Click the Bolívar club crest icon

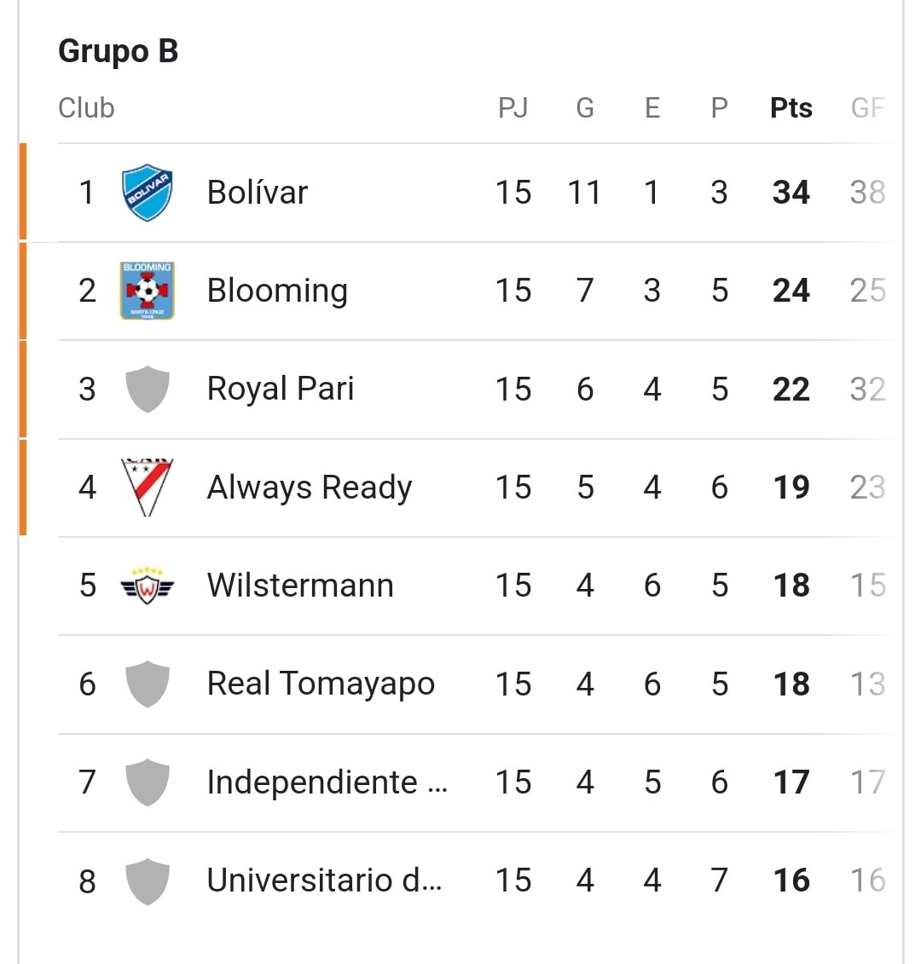[x=147, y=193]
